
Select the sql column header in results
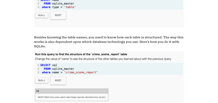coord(72,91)
